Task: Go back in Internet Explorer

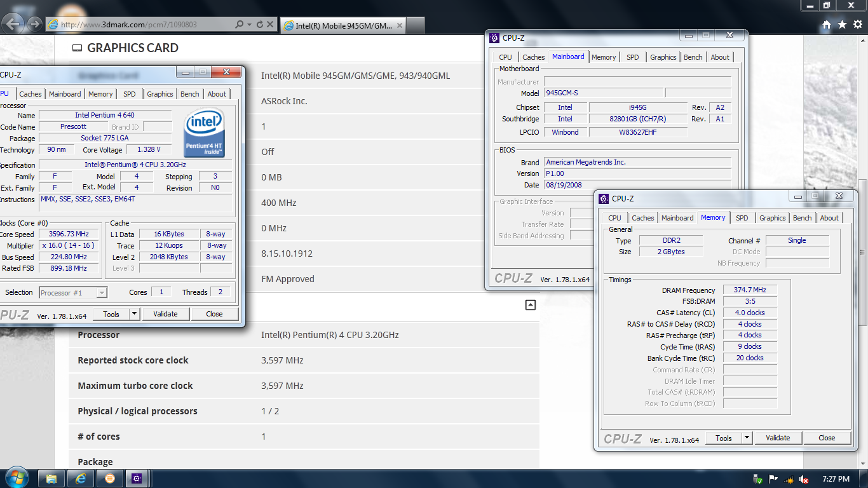Action: [x=14, y=25]
